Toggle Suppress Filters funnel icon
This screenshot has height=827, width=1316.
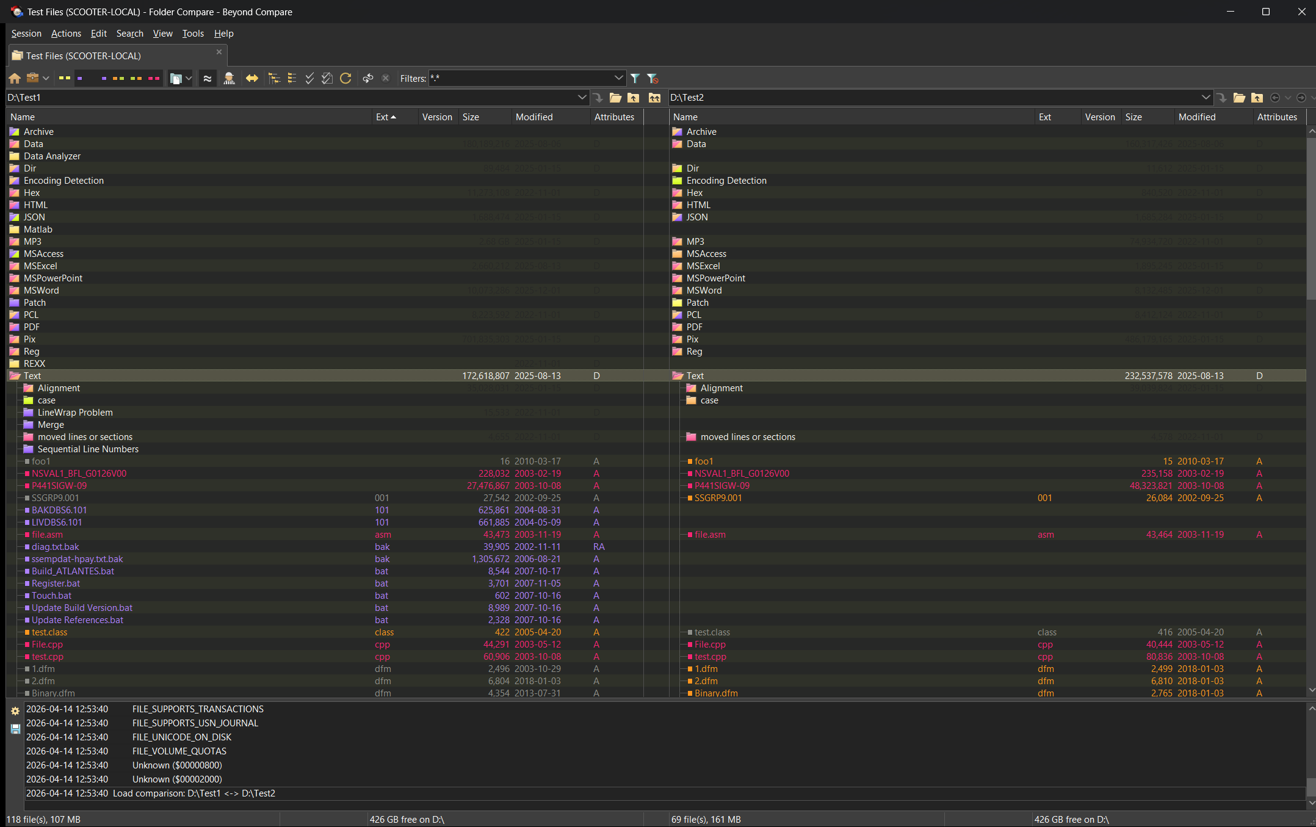click(653, 78)
